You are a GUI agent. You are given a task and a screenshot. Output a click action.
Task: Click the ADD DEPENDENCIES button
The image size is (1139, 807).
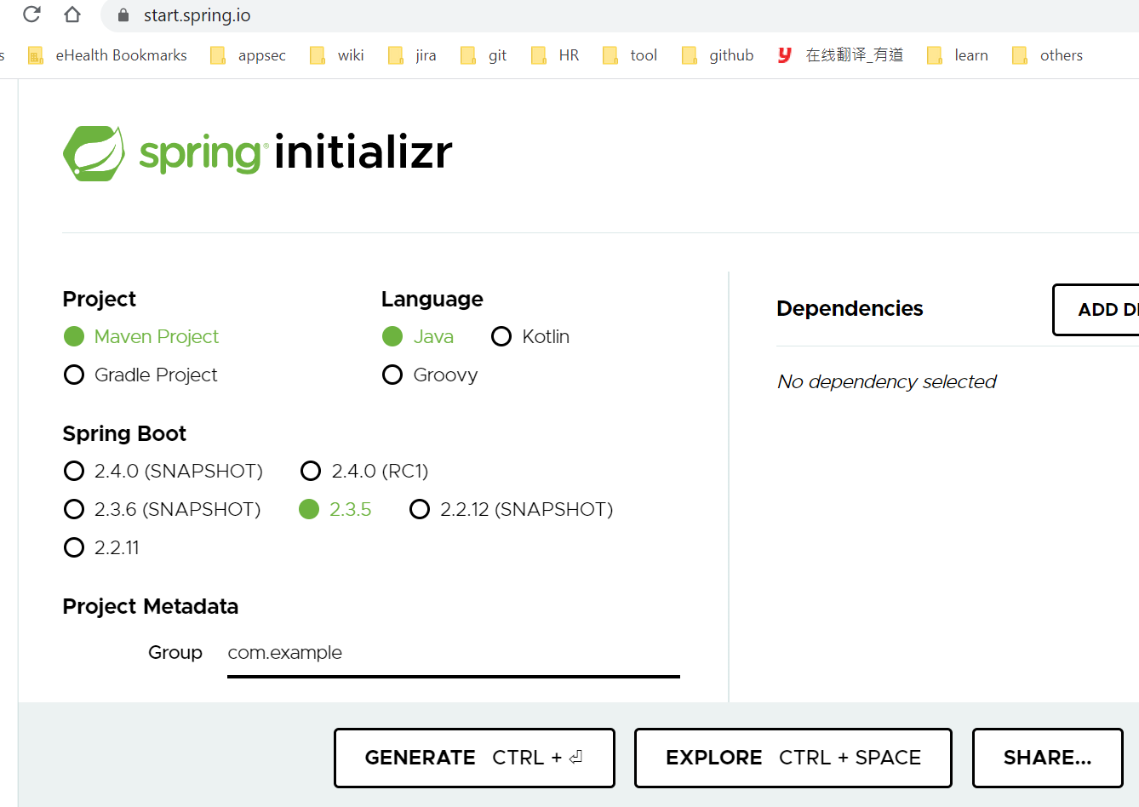(x=1096, y=310)
